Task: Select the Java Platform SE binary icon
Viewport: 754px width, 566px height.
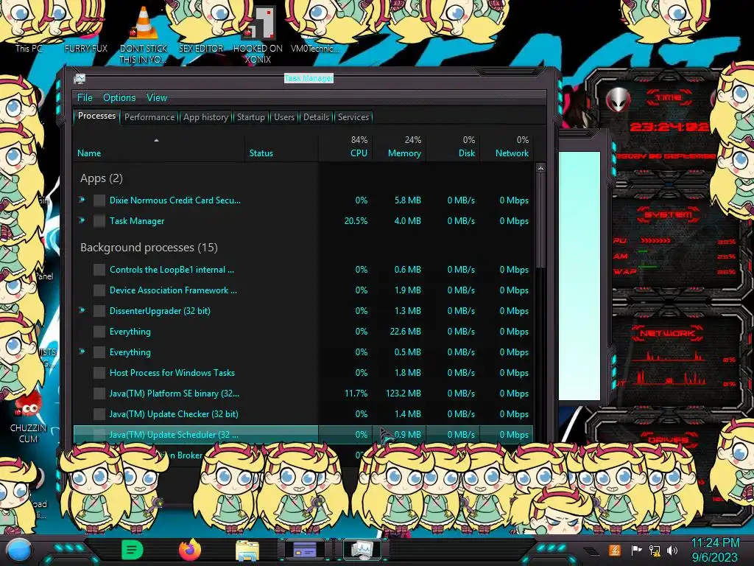Action: [99, 394]
